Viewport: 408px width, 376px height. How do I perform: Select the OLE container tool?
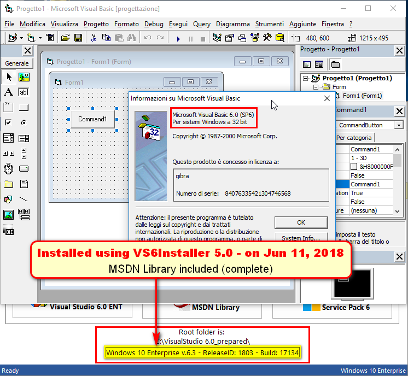(x=9, y=230)
